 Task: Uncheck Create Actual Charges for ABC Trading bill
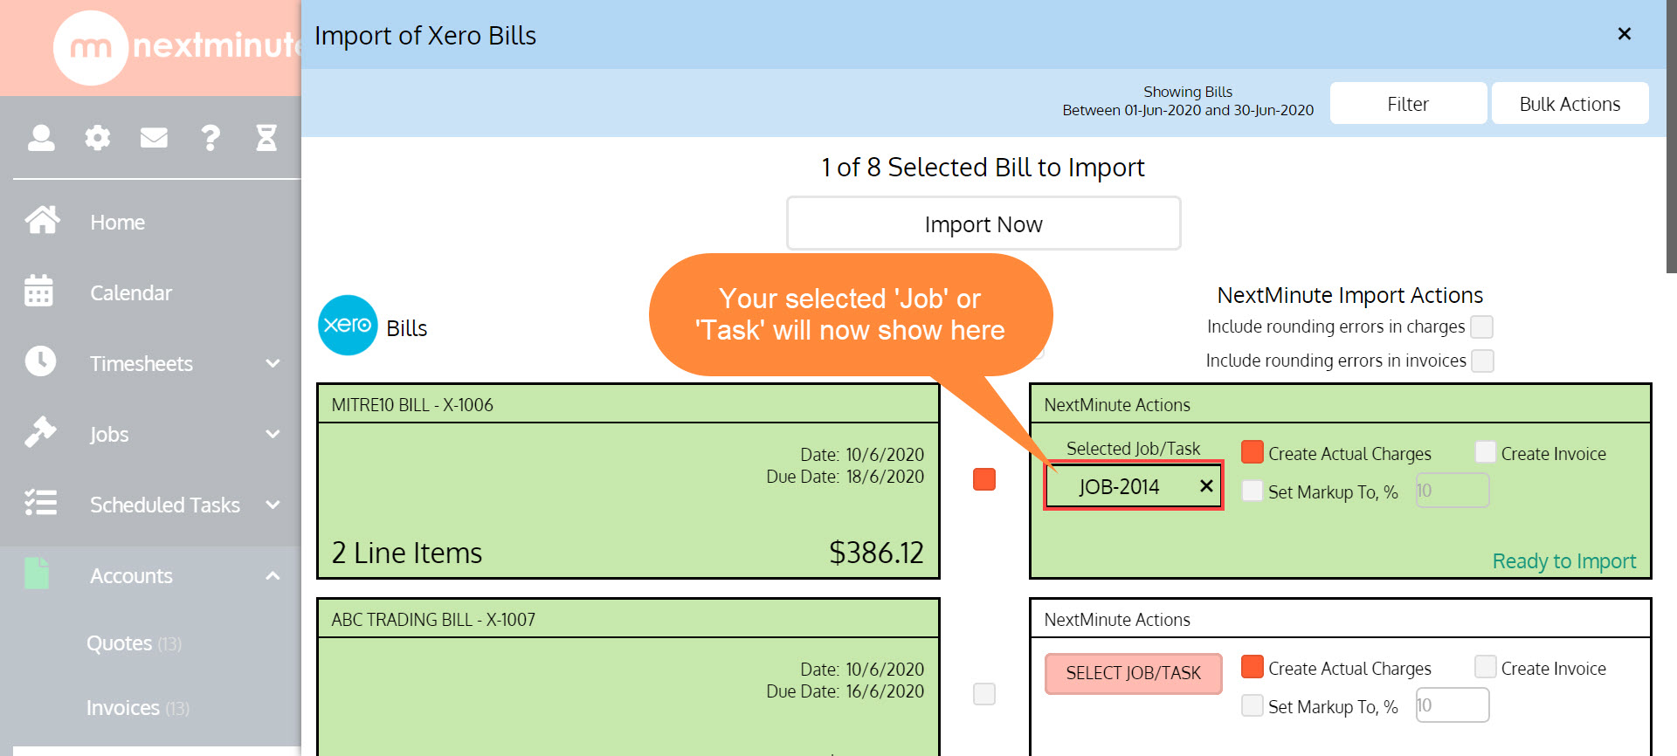[1253, 667]
